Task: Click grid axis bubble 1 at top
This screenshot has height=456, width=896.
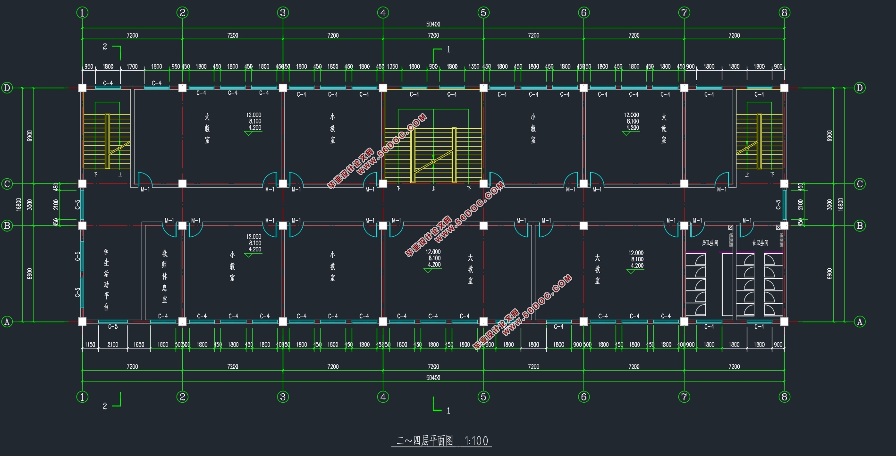Action: point(82,13)
